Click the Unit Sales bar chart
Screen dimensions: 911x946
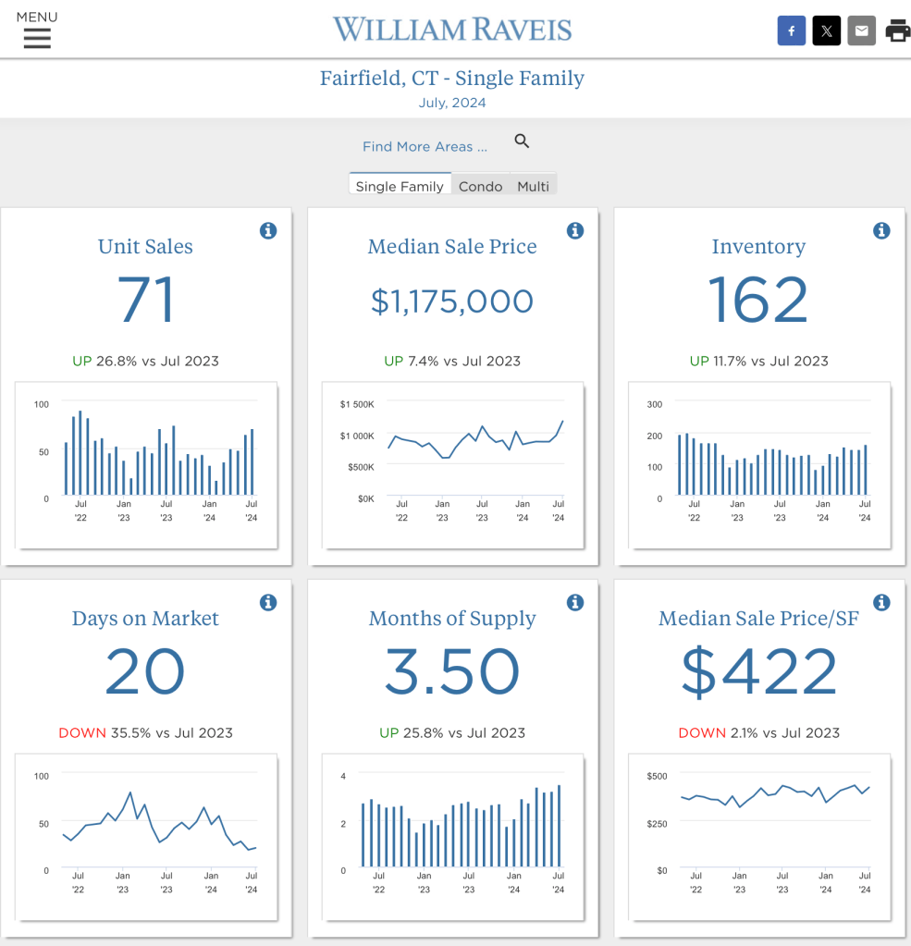point(146,464)
